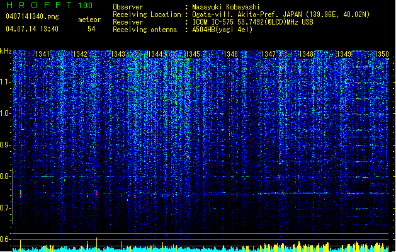Click time marker 1347
The image size is (396, 252).
pyautogui.click(x=268, y=54)
